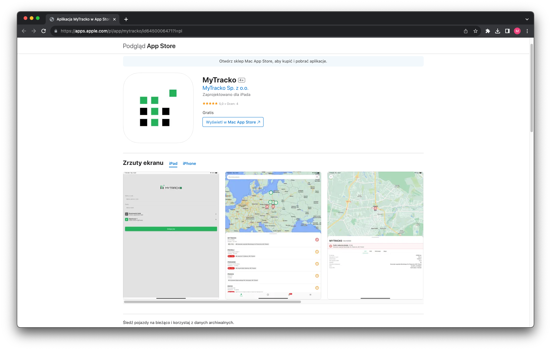Click the MyTracko app icon
The image size is (551, 350).
158,108
